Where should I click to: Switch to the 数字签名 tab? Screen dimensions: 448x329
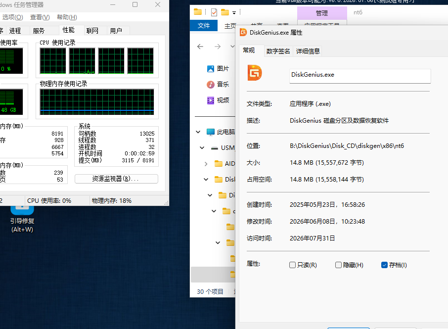coord(278,51)
